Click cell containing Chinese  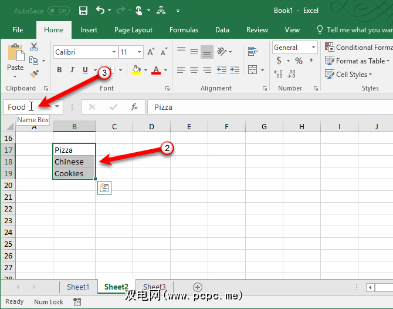tap(73, 162)
